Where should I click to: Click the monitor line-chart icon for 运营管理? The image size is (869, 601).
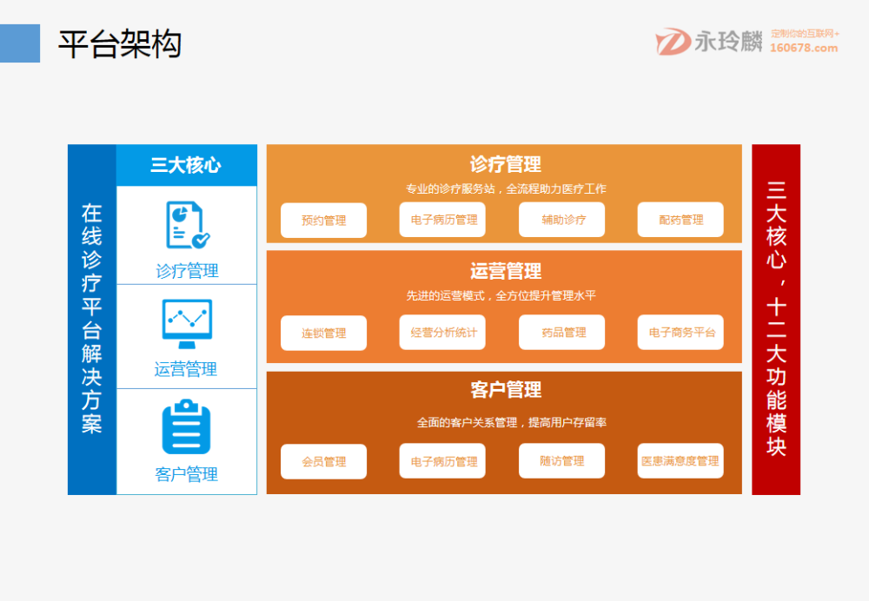click(x=187, y=324)
